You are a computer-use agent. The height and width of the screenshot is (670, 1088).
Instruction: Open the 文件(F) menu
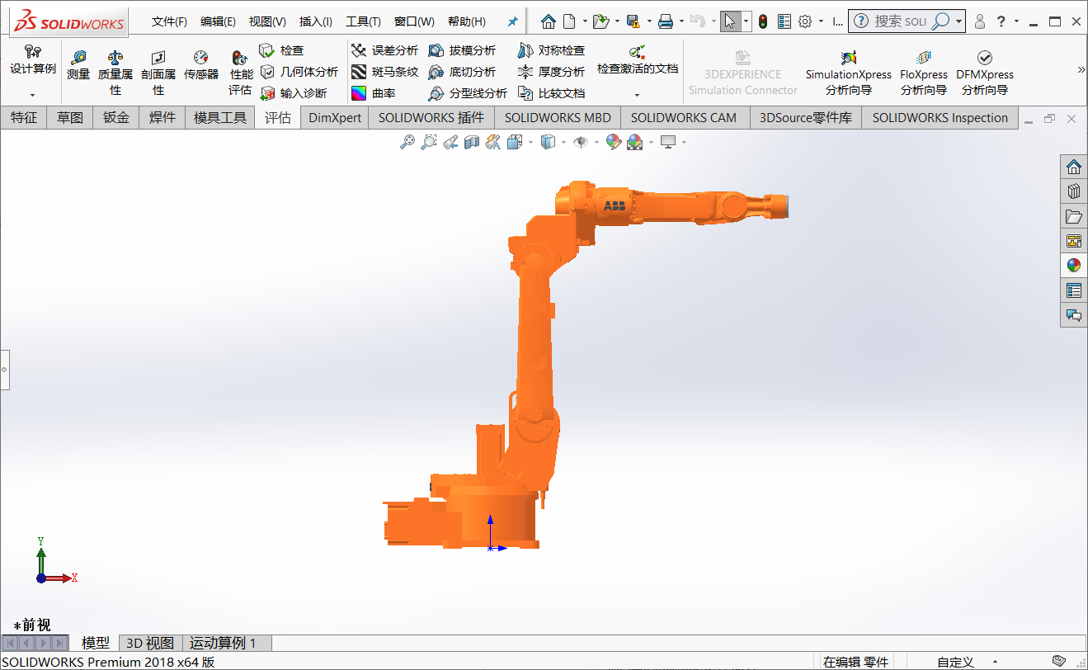click(x=169, y=21)
